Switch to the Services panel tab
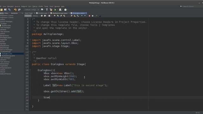 pyautogui.click(x=14, y=13)
